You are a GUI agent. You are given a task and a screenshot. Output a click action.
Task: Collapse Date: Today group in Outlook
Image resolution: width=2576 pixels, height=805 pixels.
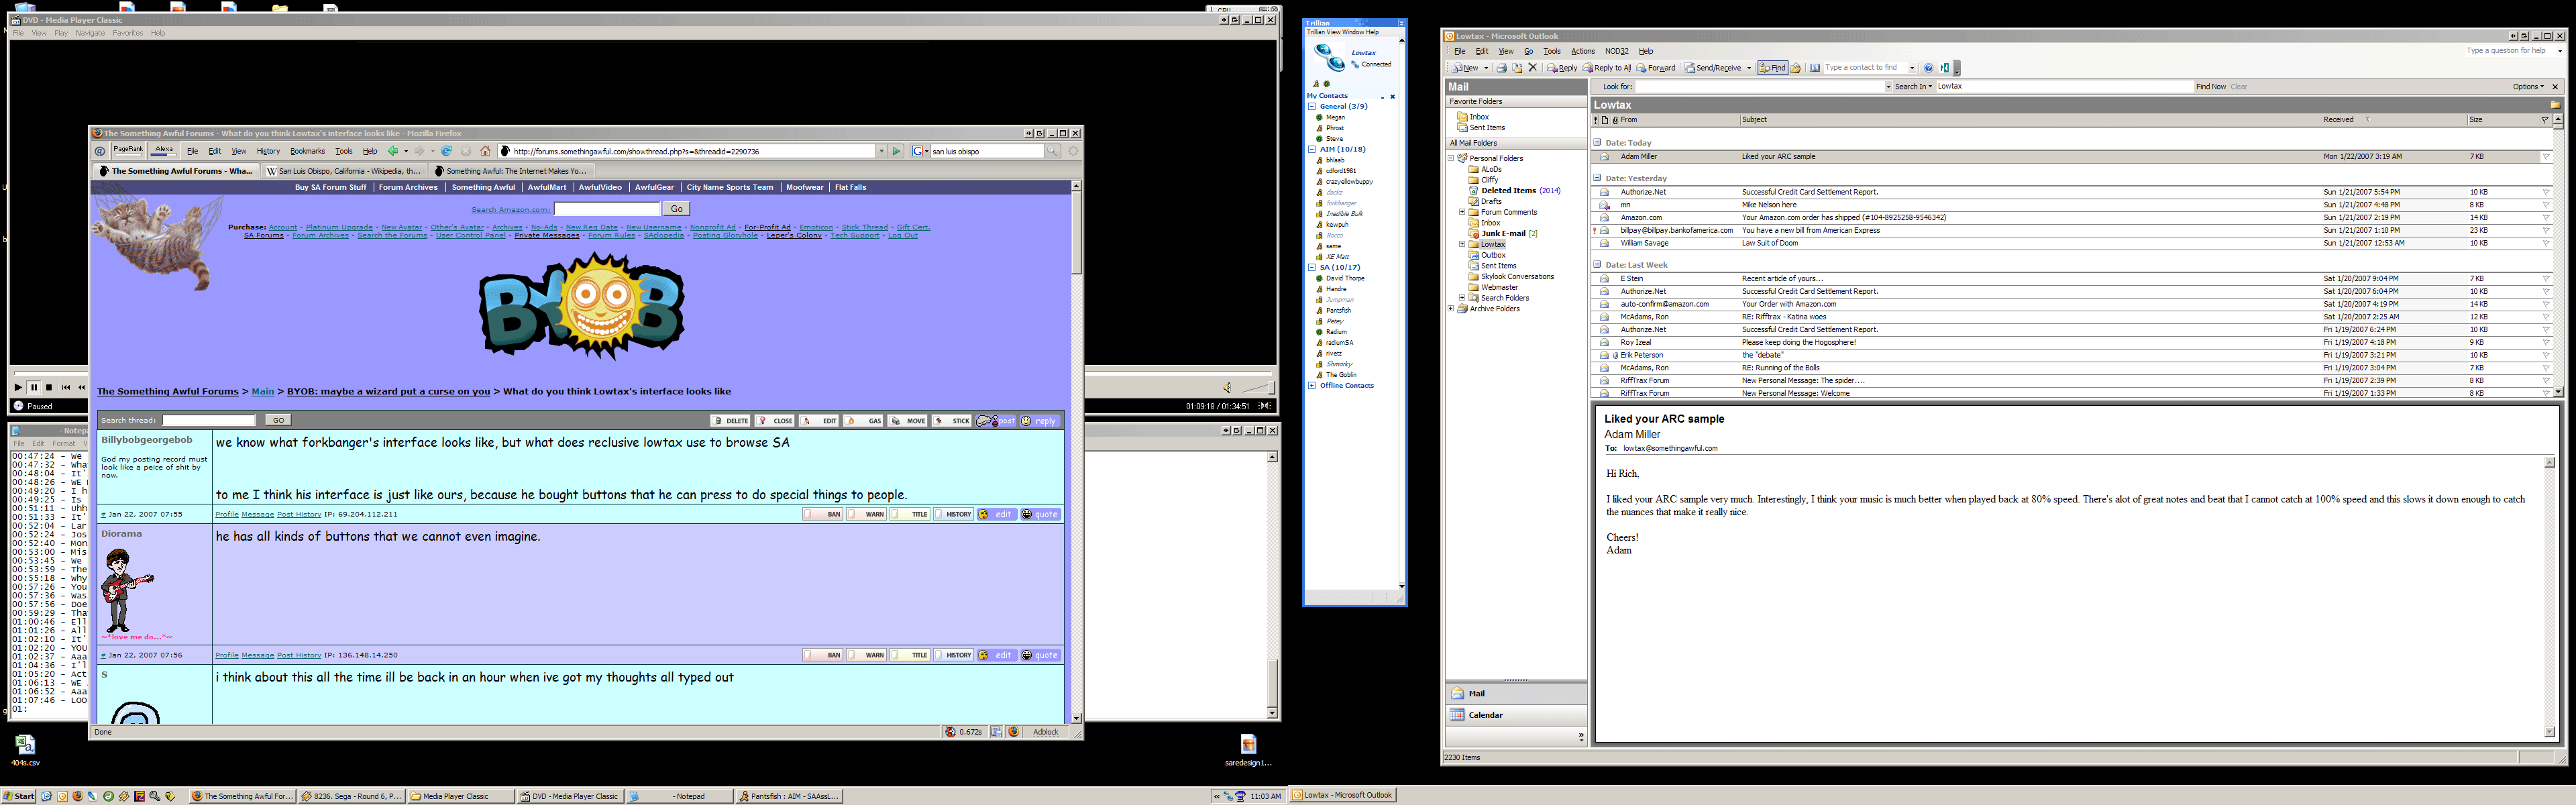[x=1597, y=143]
